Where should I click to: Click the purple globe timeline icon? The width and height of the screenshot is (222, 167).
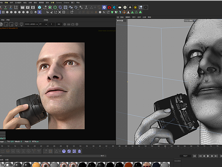69,151
